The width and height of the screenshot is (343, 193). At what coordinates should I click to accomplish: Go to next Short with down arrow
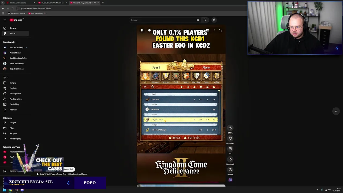click(336, 111)
